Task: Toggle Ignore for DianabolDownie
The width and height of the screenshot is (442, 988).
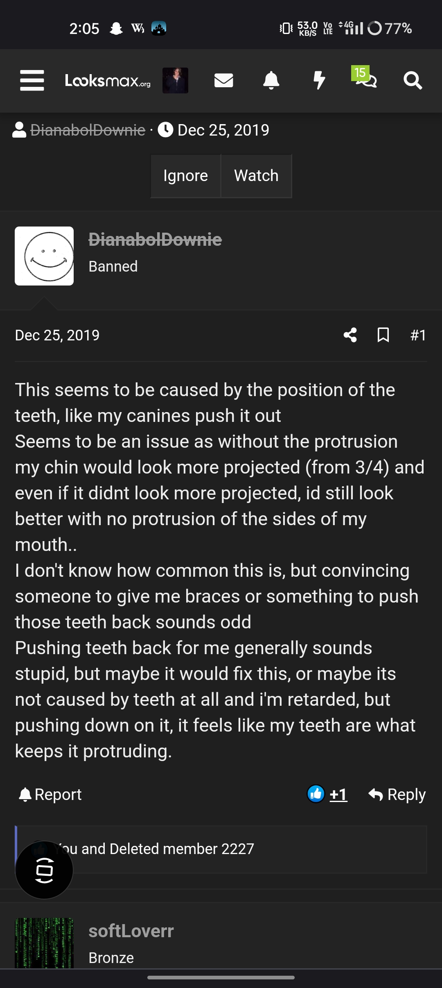Action: point(185,175)
